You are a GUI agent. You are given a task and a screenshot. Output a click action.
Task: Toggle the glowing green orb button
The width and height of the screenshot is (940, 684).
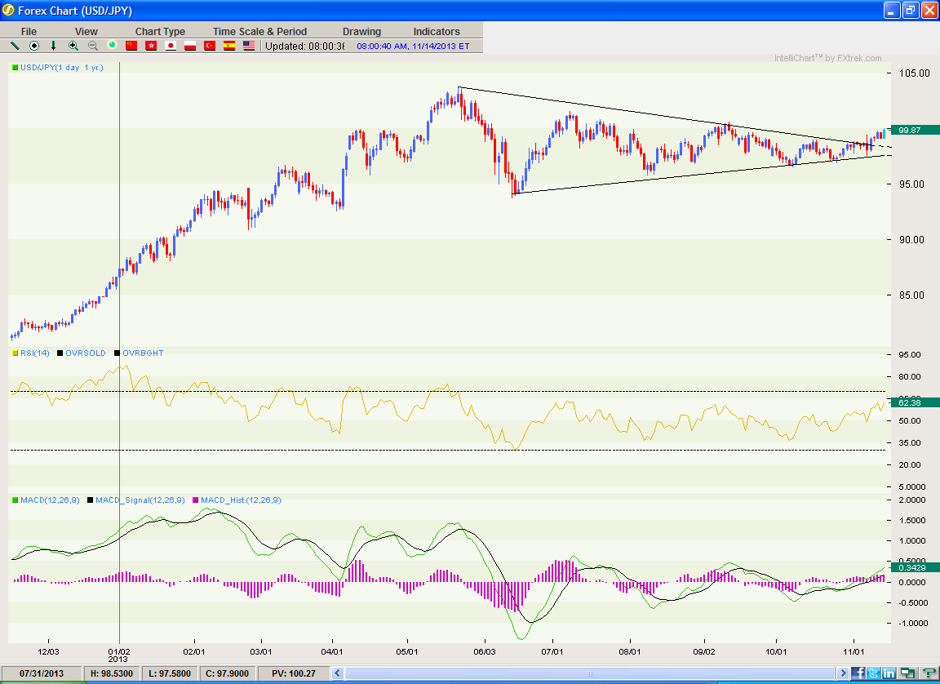tap(112, 46)
